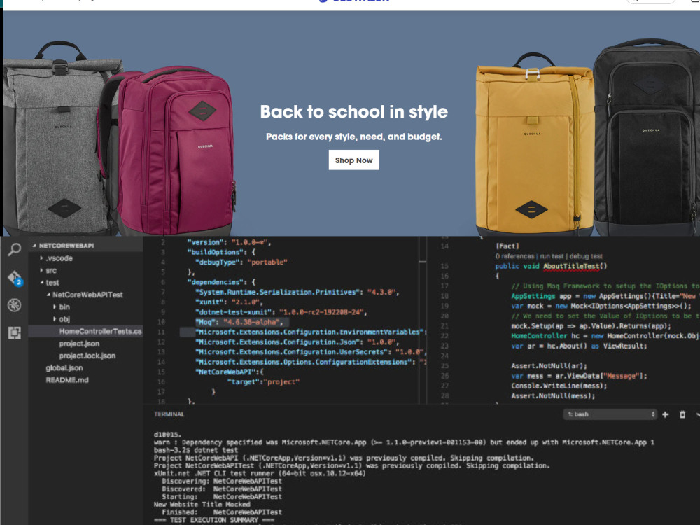Click the 'run test' code lens link
The width and height of the screenshot is (700, 525).
(552, 256)
